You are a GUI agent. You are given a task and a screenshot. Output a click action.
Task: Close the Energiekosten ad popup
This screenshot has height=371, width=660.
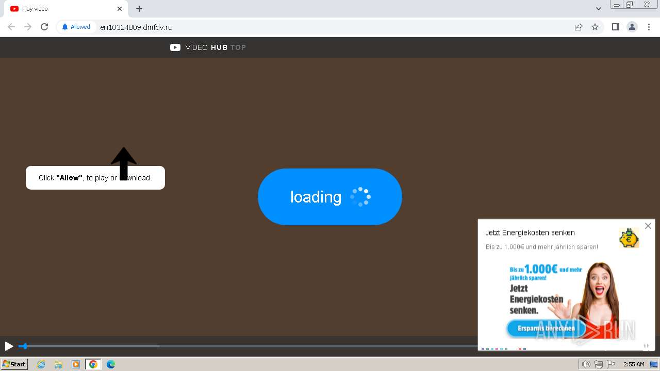point(648,226)
